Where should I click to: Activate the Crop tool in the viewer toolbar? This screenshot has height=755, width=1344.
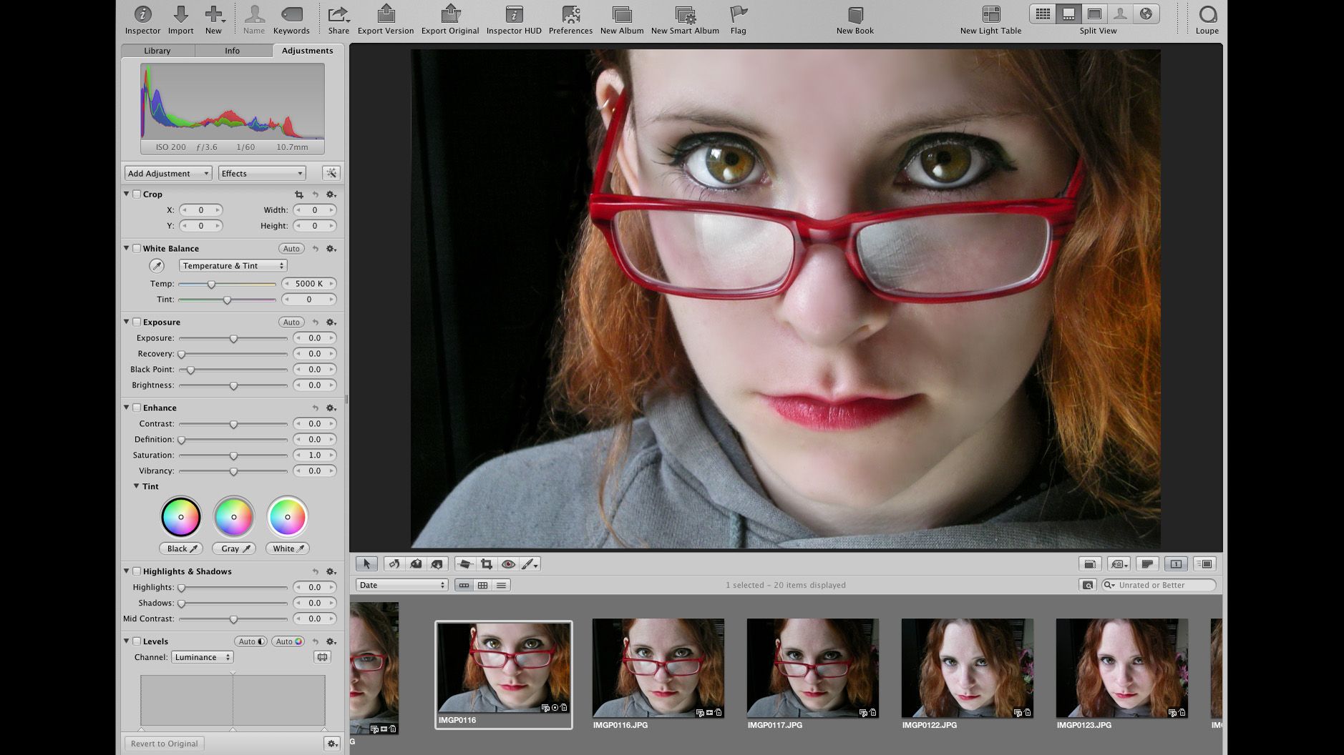click(487, 564)
